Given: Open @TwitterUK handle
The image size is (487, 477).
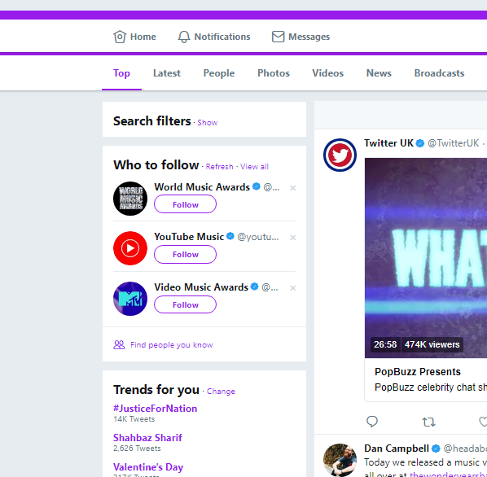Looking at the screenshot, I should point(453,143).
